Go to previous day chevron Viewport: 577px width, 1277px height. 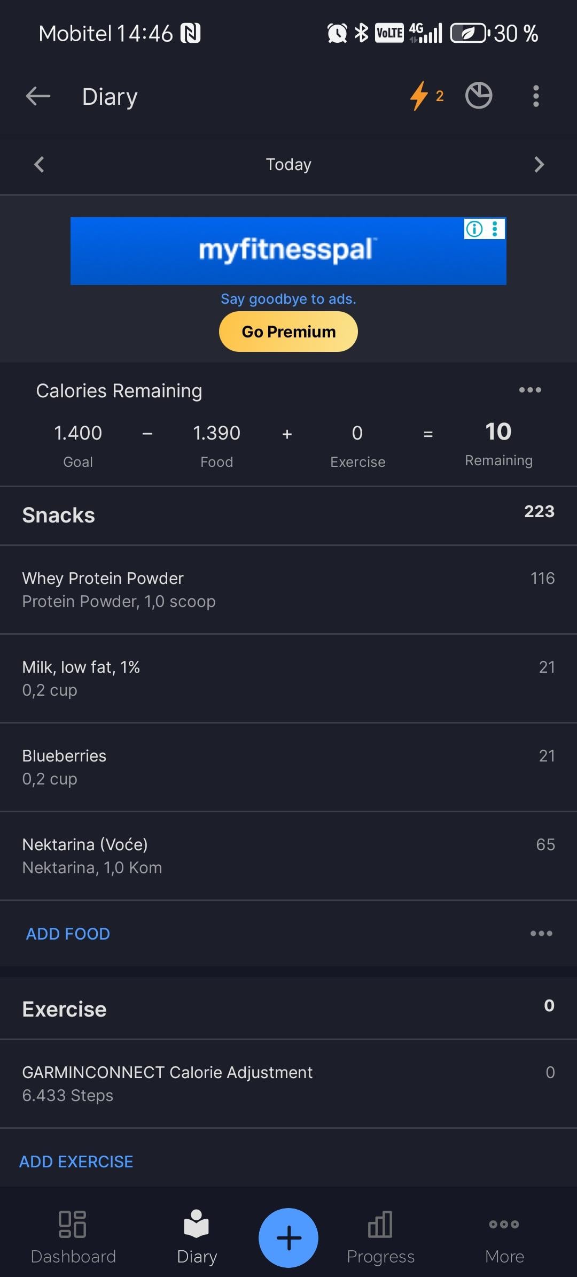point(39,164)
